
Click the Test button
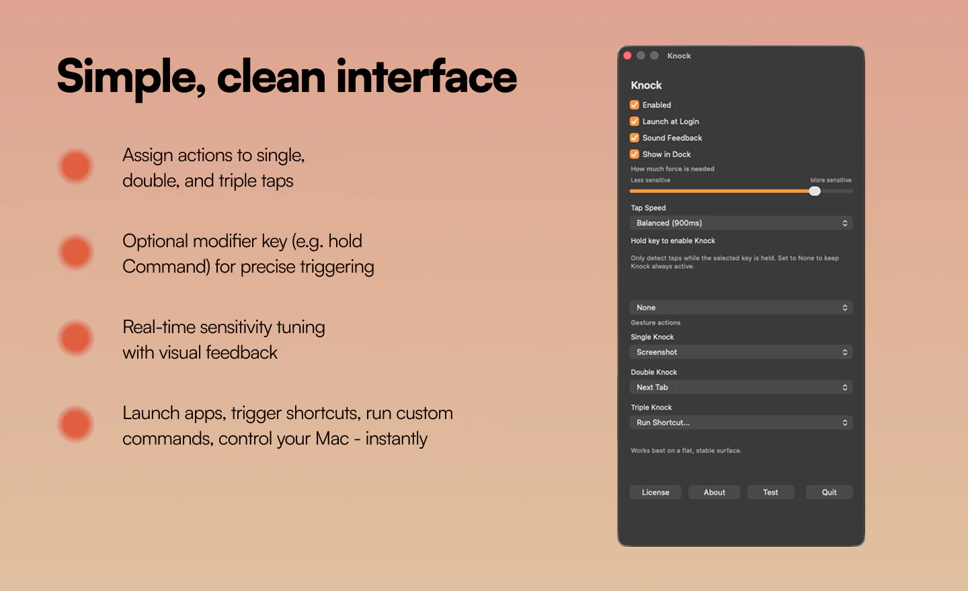770,492
